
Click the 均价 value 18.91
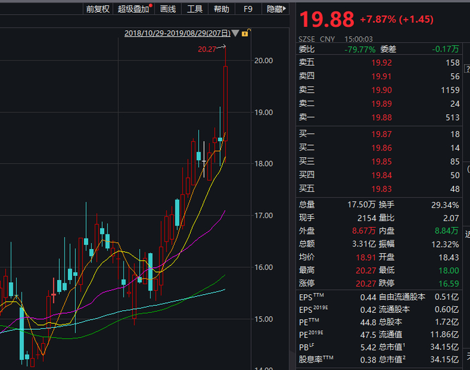[366, 258]
